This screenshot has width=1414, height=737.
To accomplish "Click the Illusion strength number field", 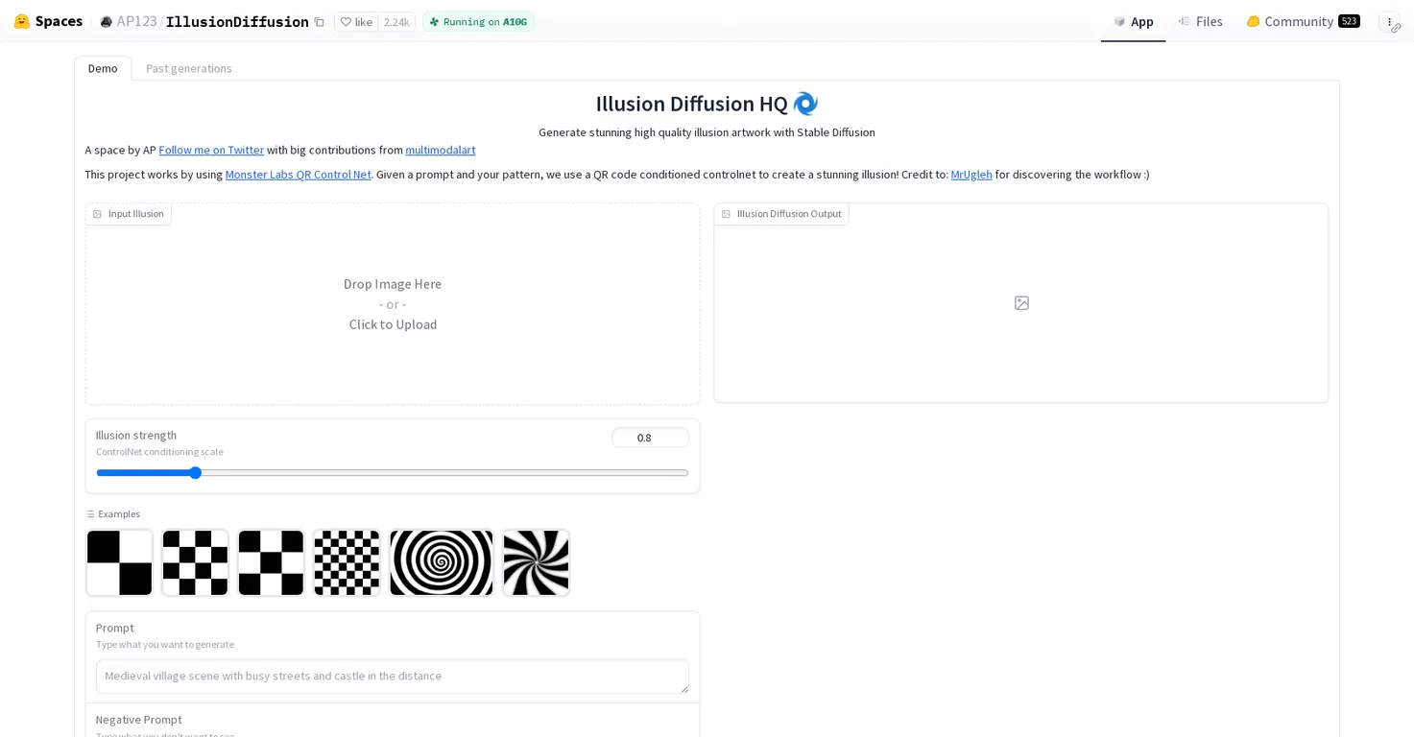I will (650, 438).
